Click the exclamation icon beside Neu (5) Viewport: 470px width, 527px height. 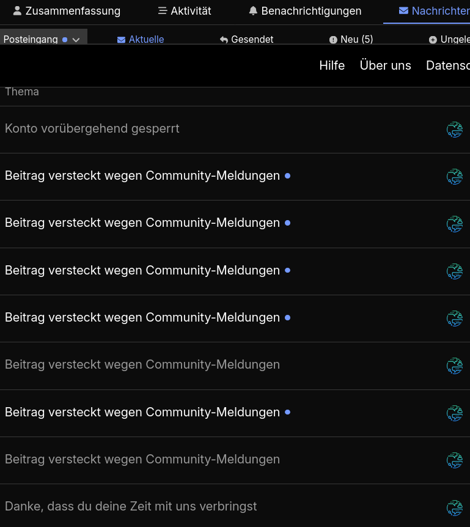point(333,40)
